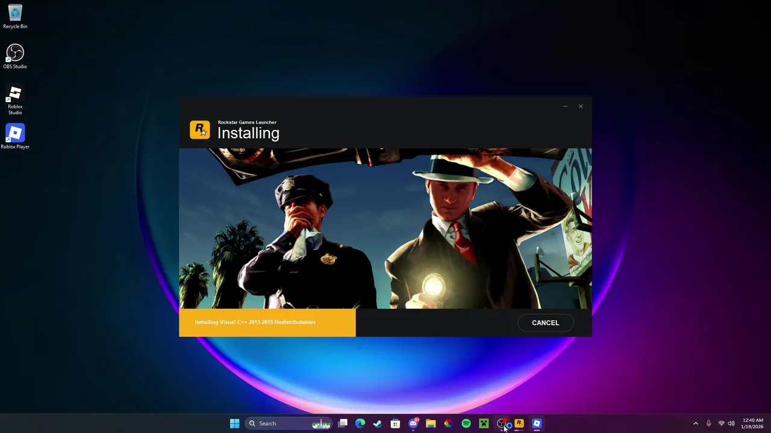This screenshot has height=433, width=771.
Task: Show hidden system tray icons
Action: (696, 423)
